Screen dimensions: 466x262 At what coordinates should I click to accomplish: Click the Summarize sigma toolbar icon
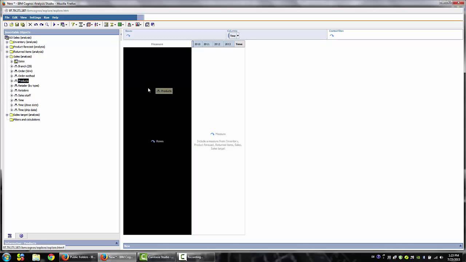[x=111, y=24]
